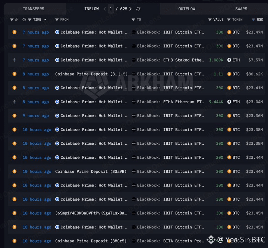Click Bitcoin chain icon on the 33aVB row
Image resolution: width=268 pixels, height=248 pixels.
[x=15, y=171]
